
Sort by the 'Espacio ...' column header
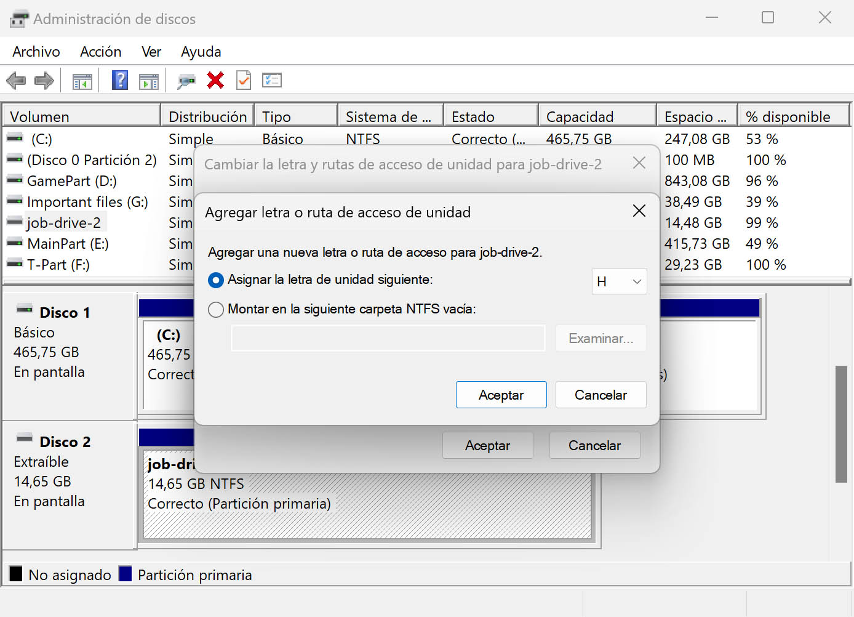click(697, 116)
